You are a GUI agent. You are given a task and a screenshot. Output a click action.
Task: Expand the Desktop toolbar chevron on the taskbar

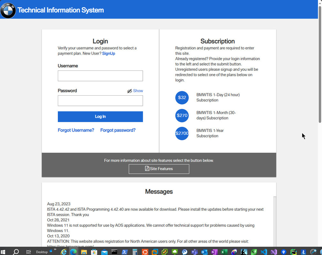pos(55,250)
